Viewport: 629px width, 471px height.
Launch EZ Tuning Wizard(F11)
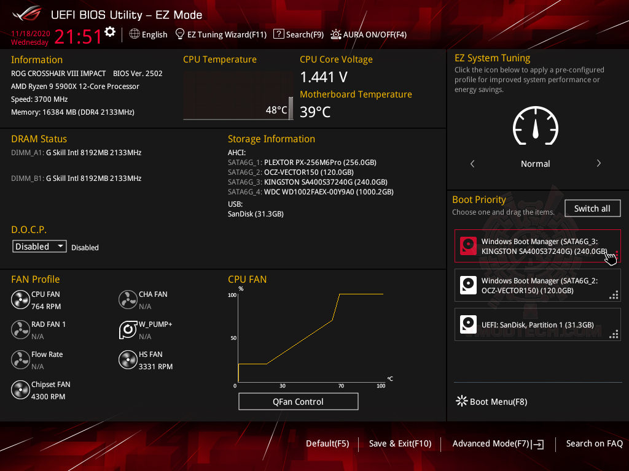click(x=227, y=34)
